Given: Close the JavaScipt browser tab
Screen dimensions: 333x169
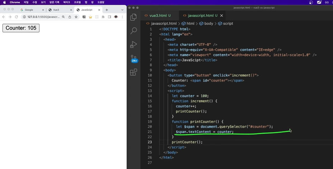Looking at the screenshot, I should tap(99, 10).
